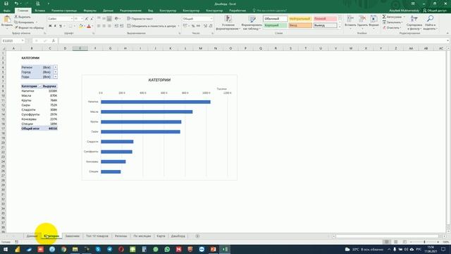Open the Регион filter dropdown
Image resolution: width=451 pixels, height=254 pixels.
(x=55, y=68)
